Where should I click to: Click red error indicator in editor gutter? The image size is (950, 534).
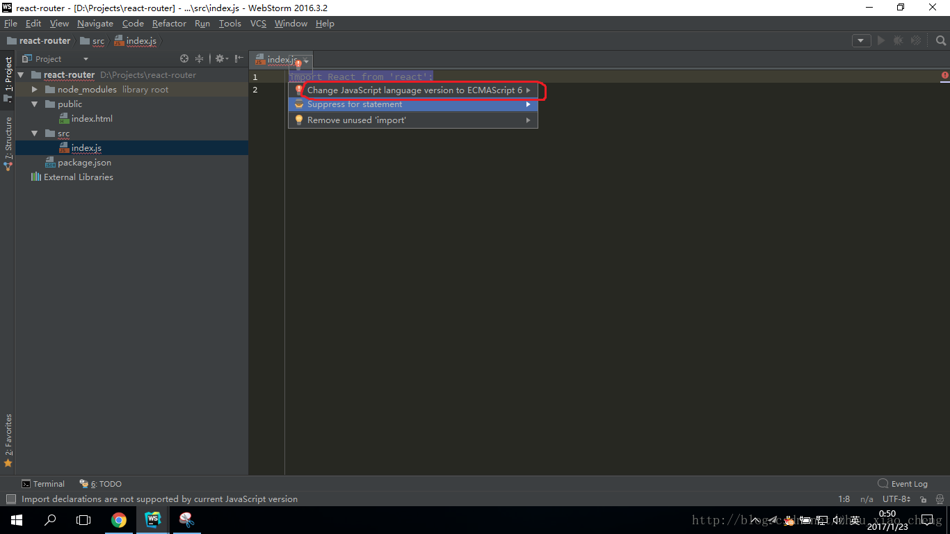click(944, 75)
